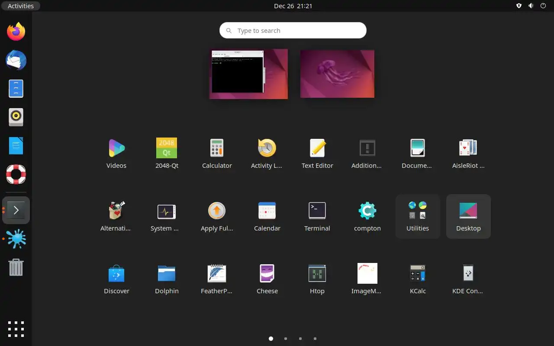Open Firefox from the dock
The height and width of the screenshot is (346, 554).
16,32
